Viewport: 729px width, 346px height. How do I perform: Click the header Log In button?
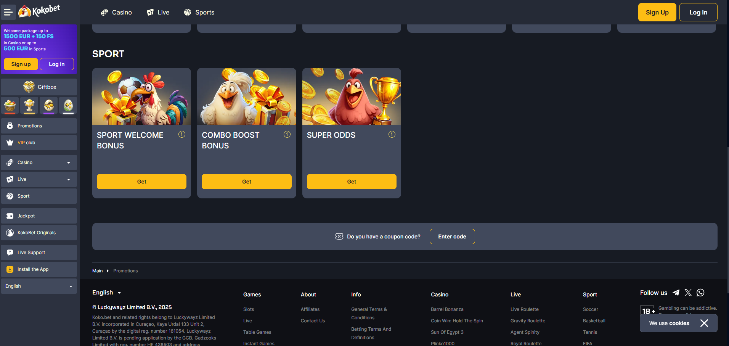[698, 12]
